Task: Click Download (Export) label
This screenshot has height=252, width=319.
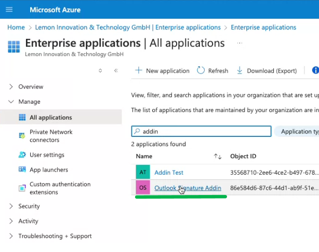Action: (x=272, y=71)
